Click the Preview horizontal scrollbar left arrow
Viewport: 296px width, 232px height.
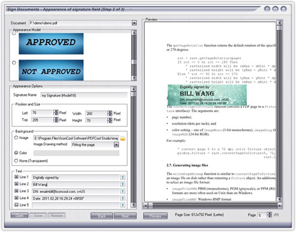(x=146, y=206)
